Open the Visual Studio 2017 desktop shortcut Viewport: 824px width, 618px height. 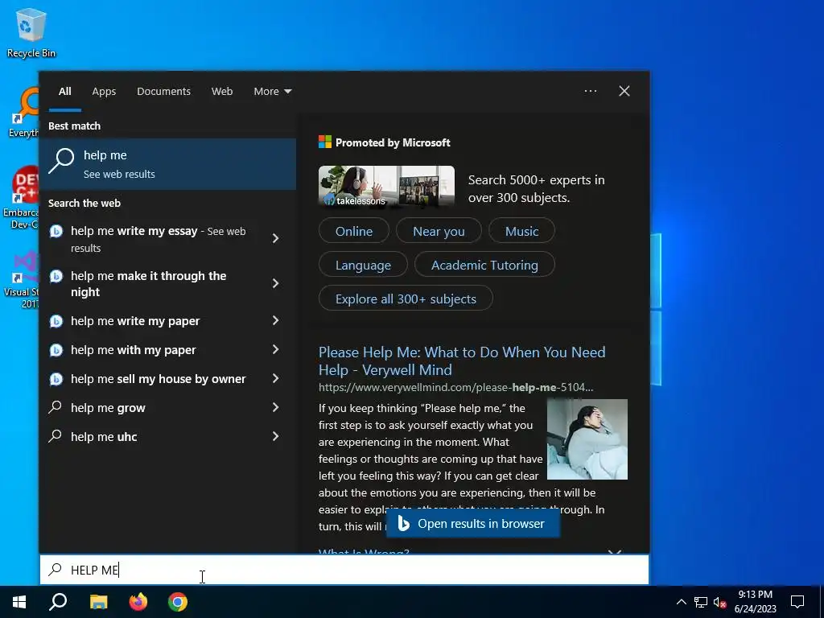point(22,280)
